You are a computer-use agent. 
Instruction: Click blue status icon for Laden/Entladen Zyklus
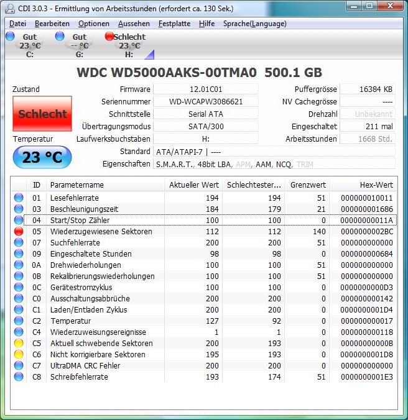coord(19,309)
